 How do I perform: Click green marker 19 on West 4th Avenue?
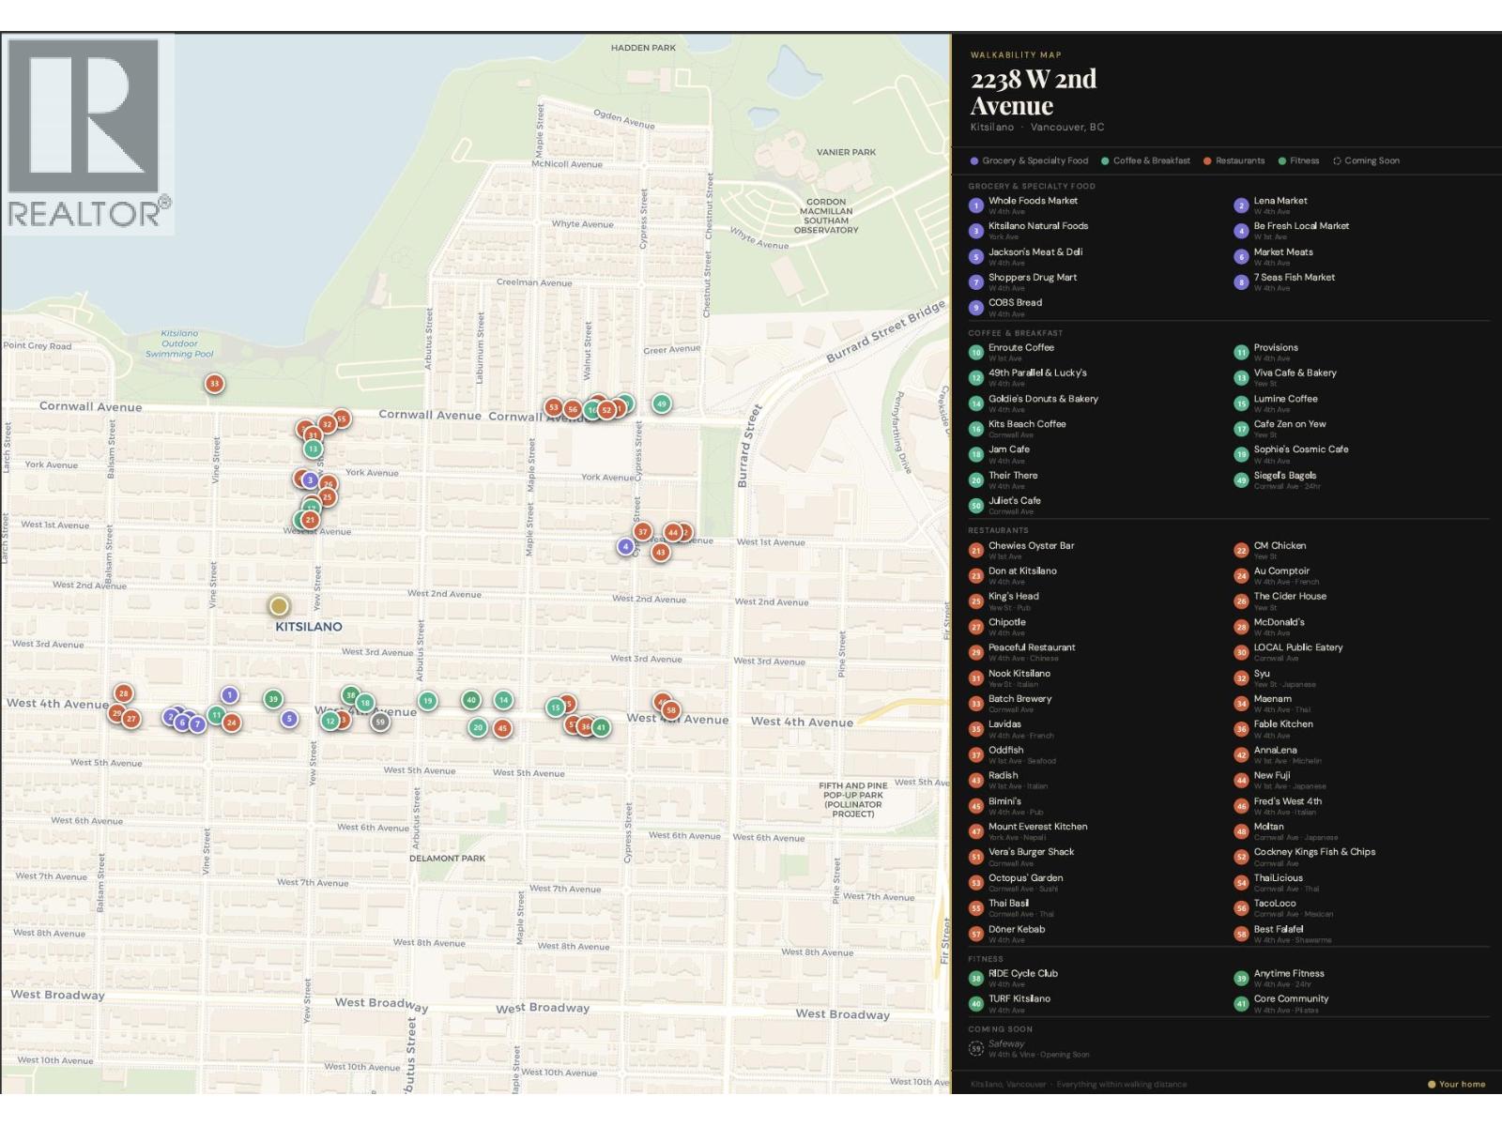(x=427, y=700)
